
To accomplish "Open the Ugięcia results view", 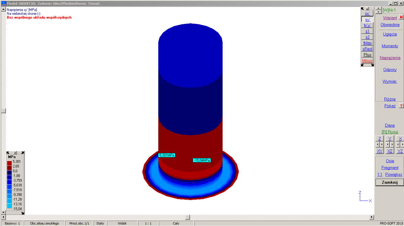I will 390,34.
